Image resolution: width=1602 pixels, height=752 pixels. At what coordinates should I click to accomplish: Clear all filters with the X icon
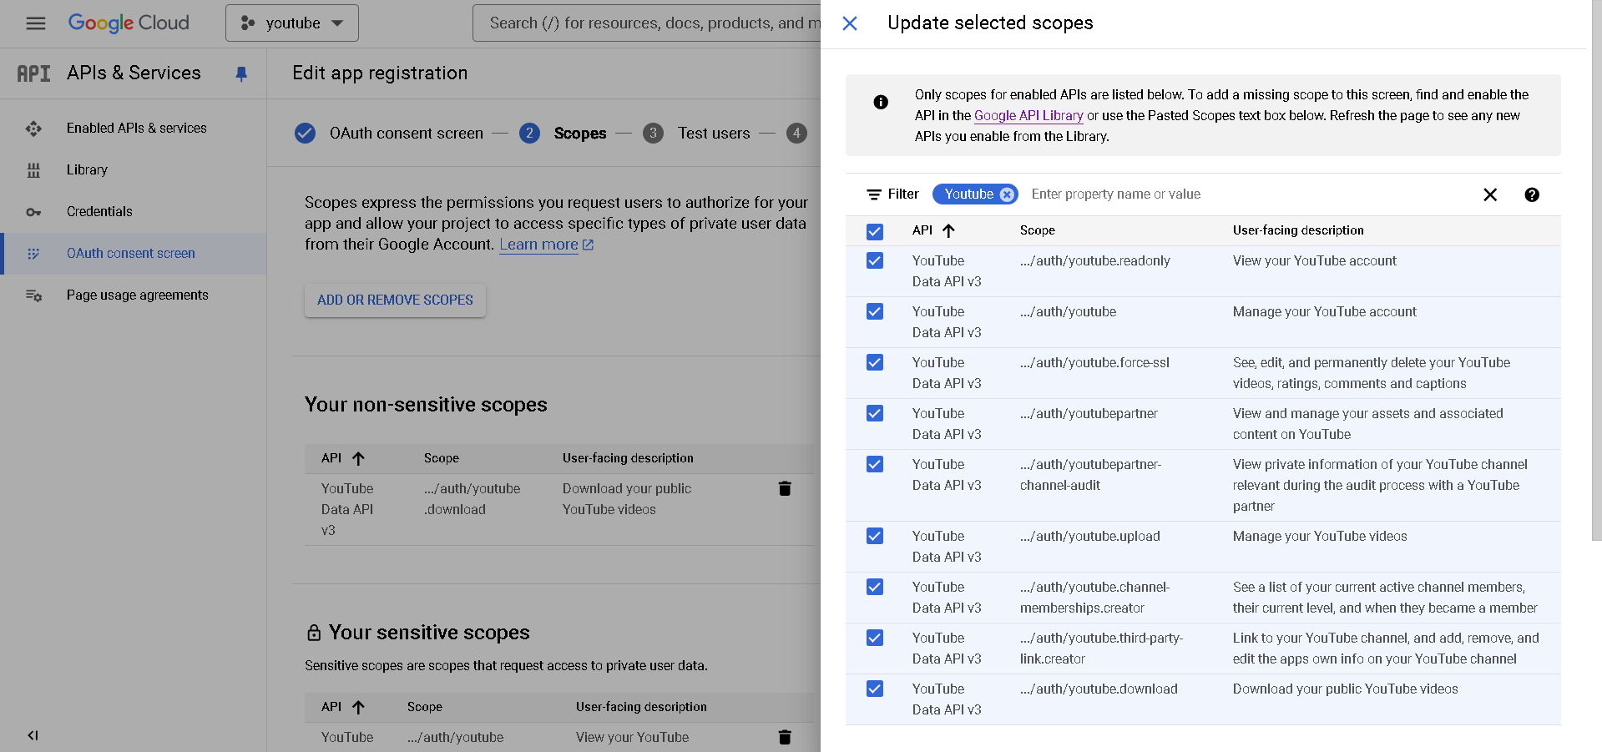tap(1489, 194)
